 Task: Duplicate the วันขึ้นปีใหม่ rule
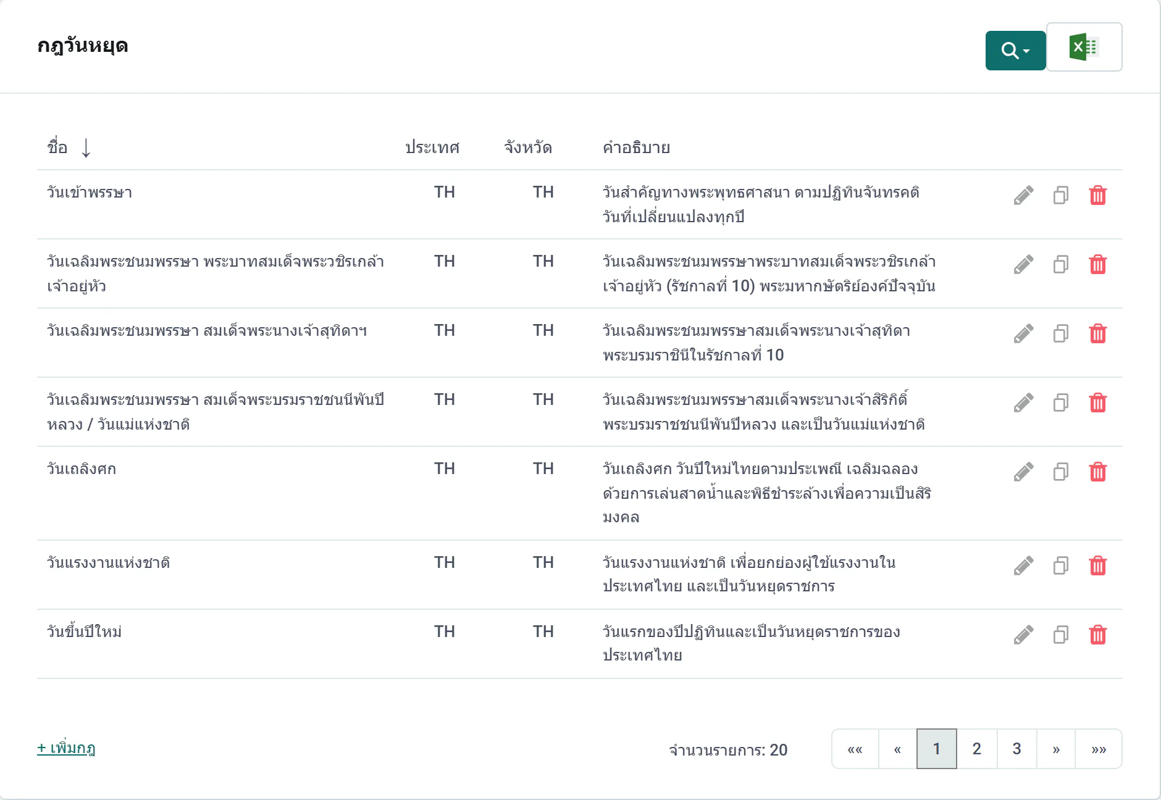(x=1061, y=635)
